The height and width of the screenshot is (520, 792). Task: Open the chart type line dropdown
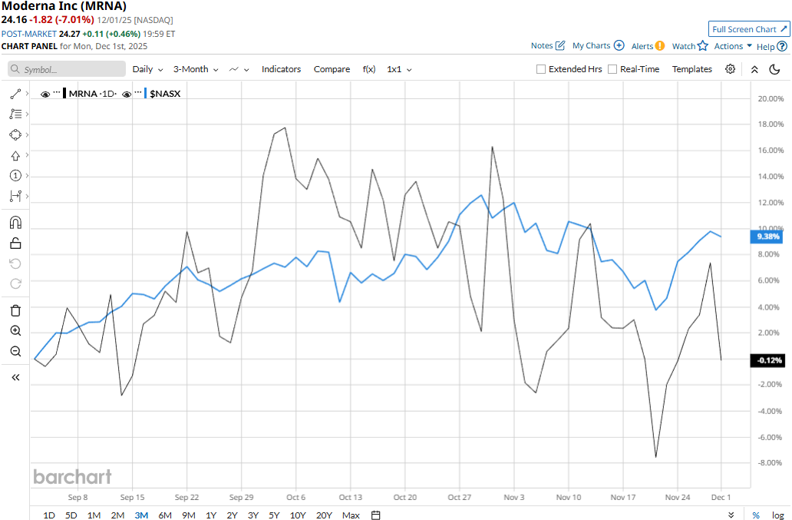click(239, 69)
